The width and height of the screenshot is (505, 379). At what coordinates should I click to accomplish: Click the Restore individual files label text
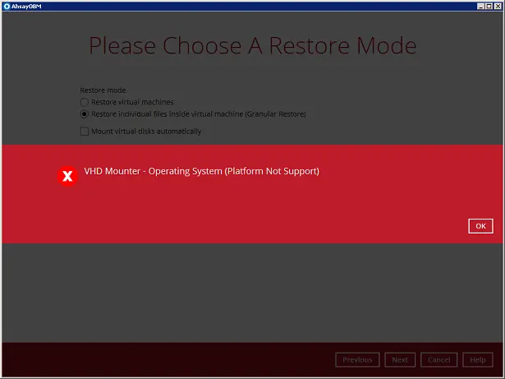click(x=198, y=113)
